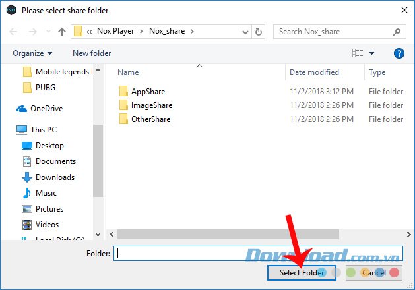Click into the Folder name field
The width and height of the screenshot is (415, 290).
258,254
